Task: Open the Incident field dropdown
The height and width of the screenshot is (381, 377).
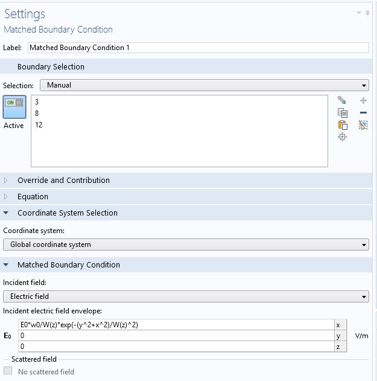Action: point(185,296)
